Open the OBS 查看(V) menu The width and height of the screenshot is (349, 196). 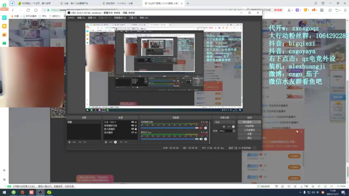[x=92, y=18]
